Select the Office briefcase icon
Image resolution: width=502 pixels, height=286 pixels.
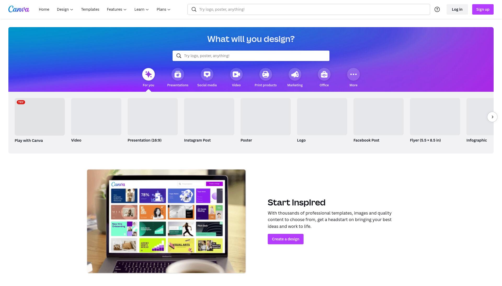coord(324,75)
